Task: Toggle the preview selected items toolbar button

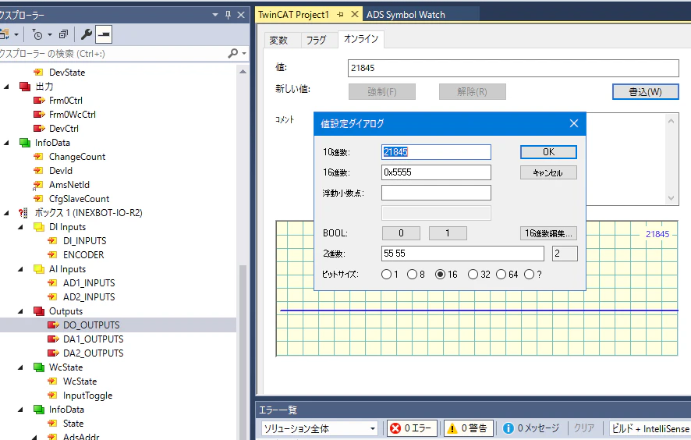Action: point(104,34)
